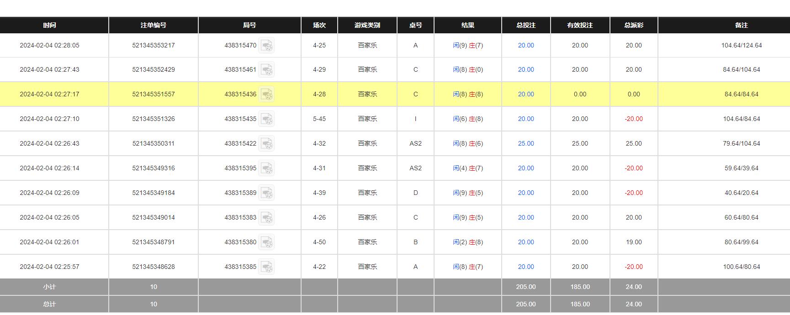Open video replay icon for round 438315461
The width and height of the screenshot is (790, 315).
pyautogui.click(x=266, y=70)
